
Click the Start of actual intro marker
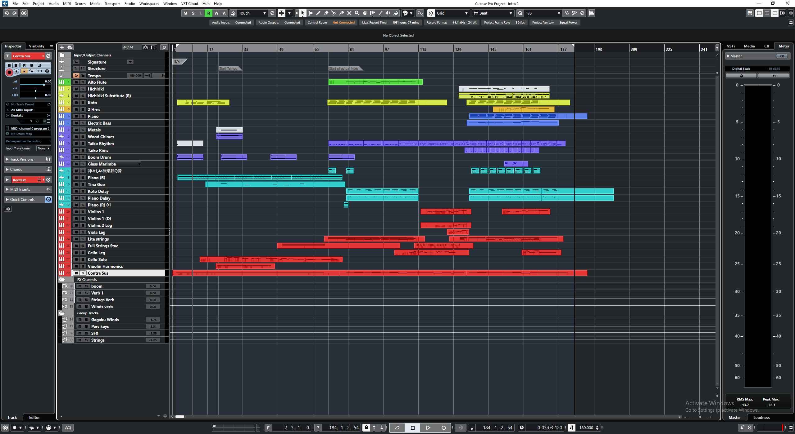343,69
